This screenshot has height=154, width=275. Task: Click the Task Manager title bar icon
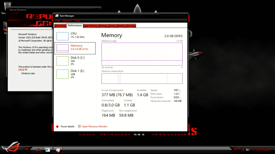pos(57,16)
